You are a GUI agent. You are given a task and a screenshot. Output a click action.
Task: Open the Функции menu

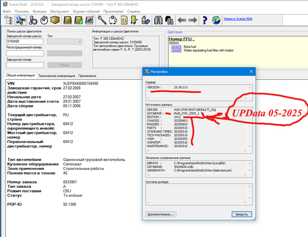pyautogui.click(x=40, y=11)
